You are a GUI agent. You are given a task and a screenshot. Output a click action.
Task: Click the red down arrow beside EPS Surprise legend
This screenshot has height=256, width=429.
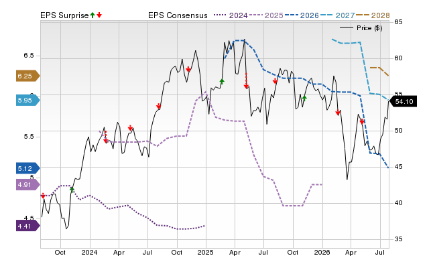pos(99,15)
